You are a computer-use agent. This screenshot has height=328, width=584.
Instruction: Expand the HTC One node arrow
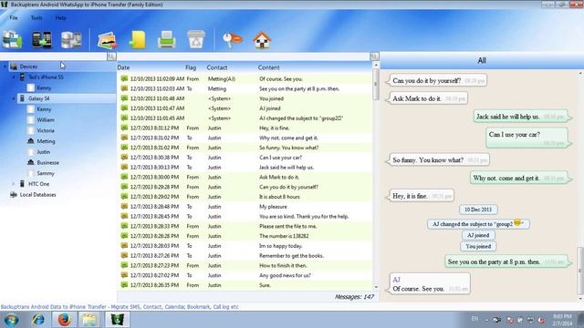(14, 184)
